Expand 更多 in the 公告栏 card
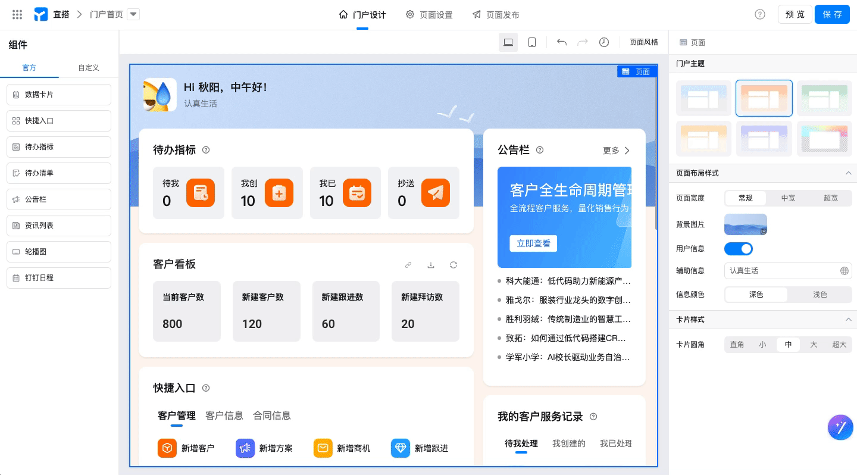Viewport: 857px width, 475px height. coord(617,151)
